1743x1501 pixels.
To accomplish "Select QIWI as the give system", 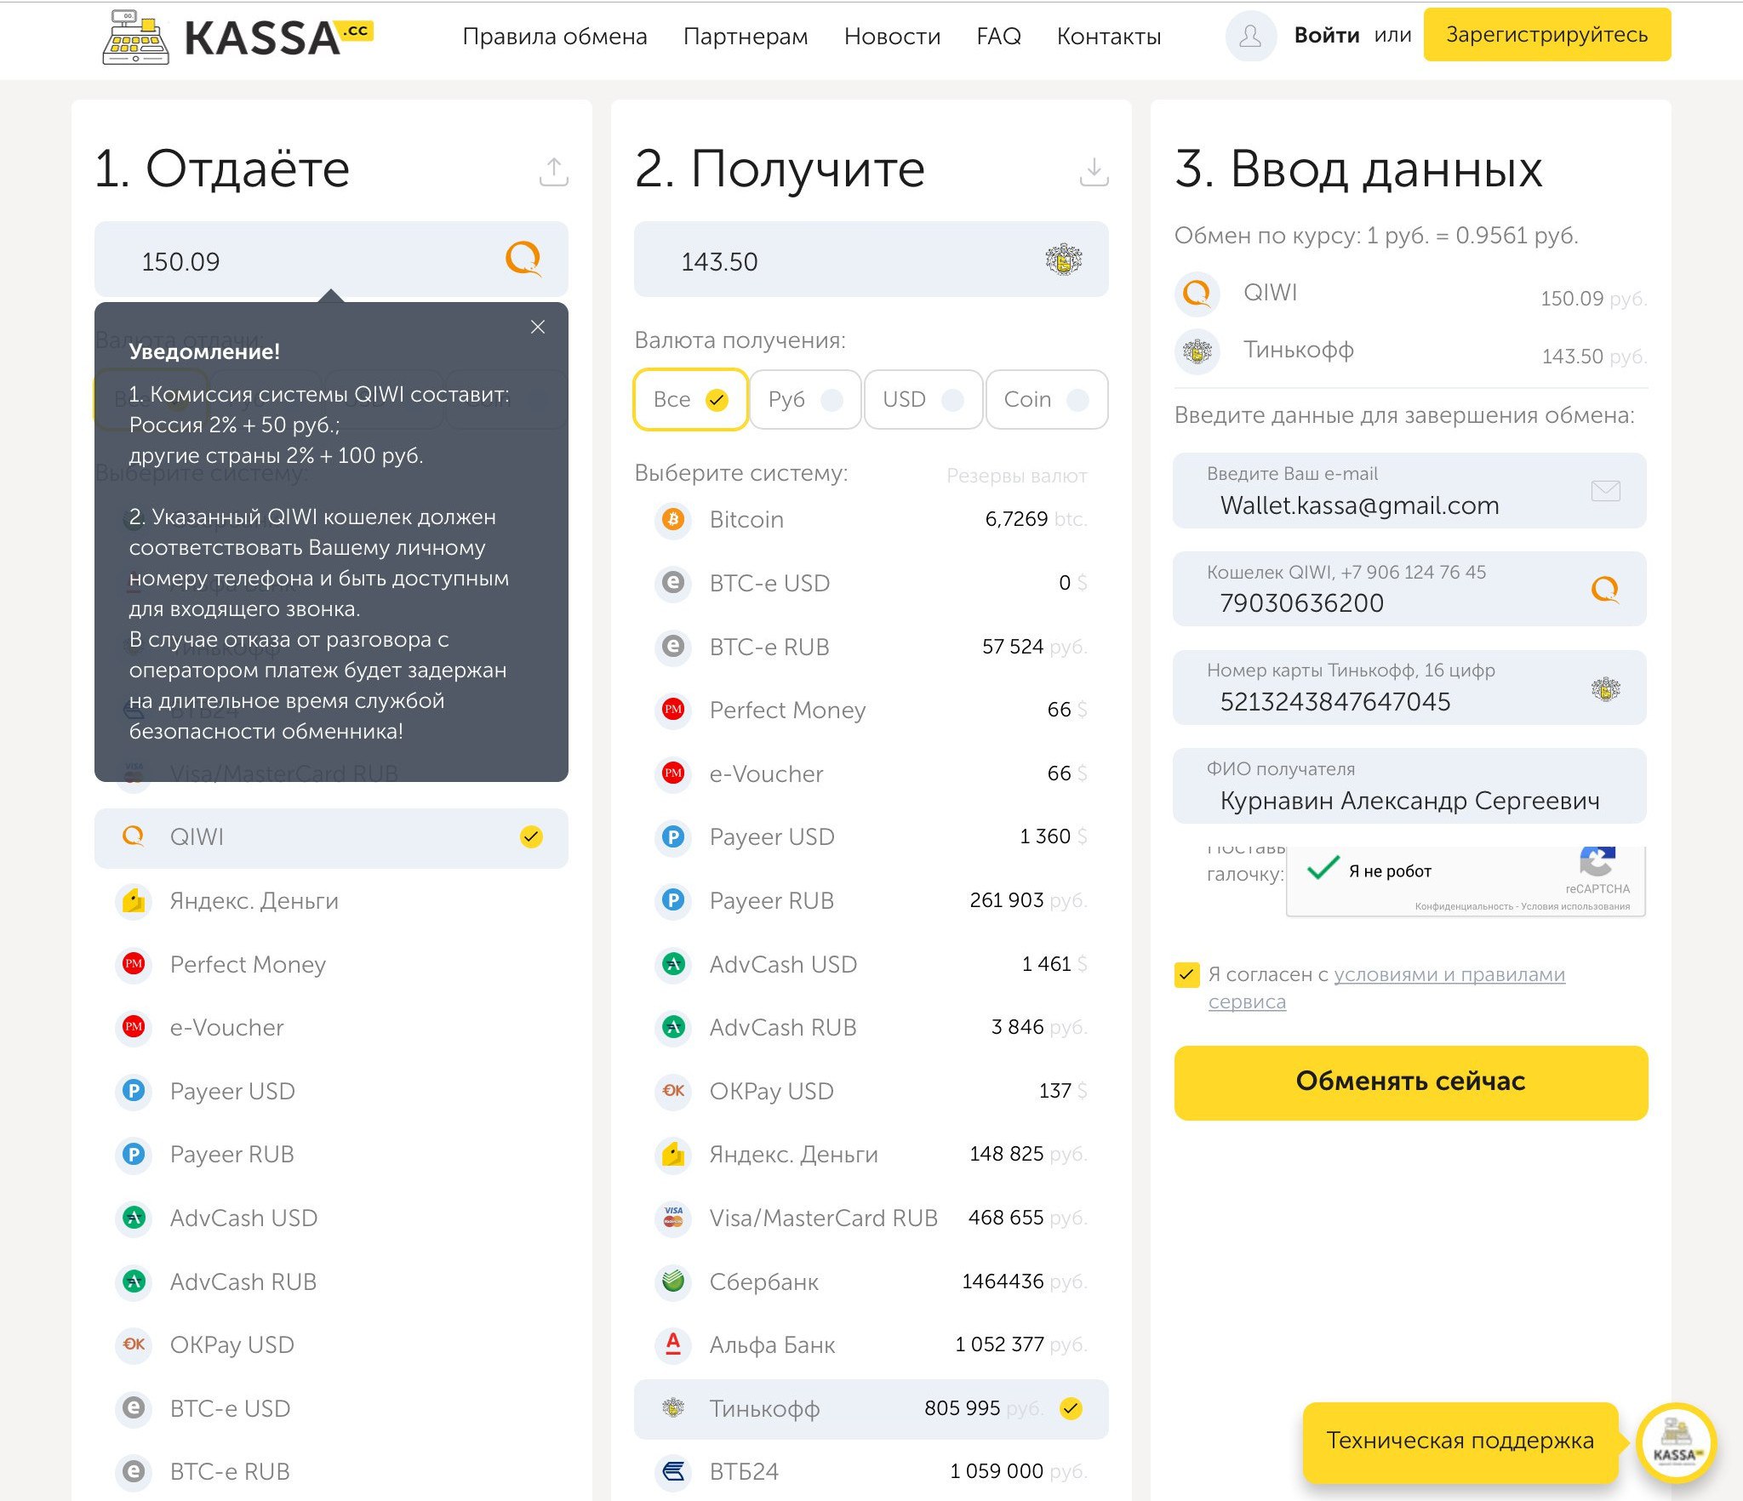I will (x=331, y=837).
